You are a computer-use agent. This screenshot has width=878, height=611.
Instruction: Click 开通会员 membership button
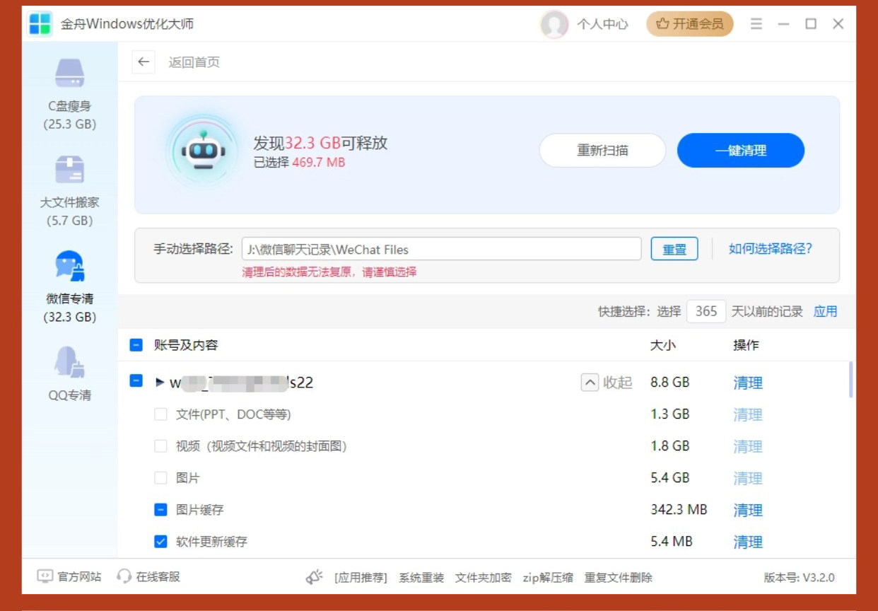click(x=690, y=24)
